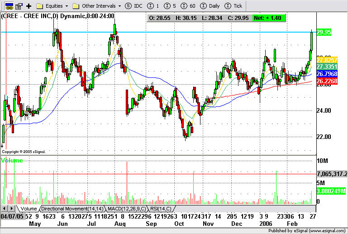Click the last green candlestick near 29.95
This screenshot has width=348, height=234.
(312, 41)
